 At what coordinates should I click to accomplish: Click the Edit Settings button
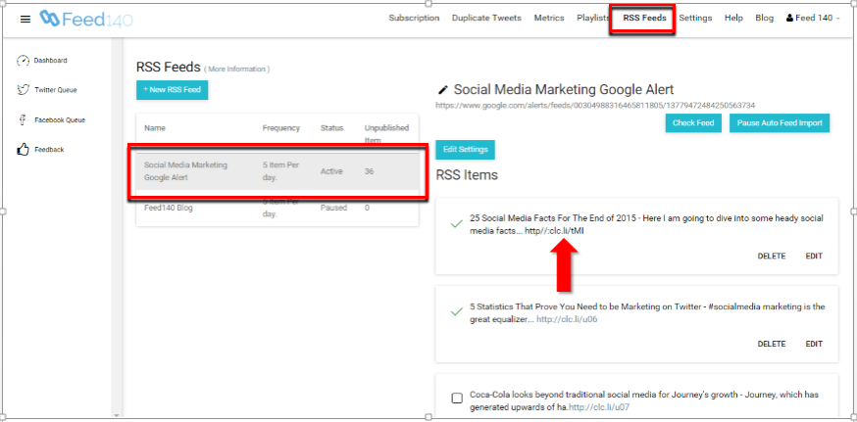tap(465, 150)
